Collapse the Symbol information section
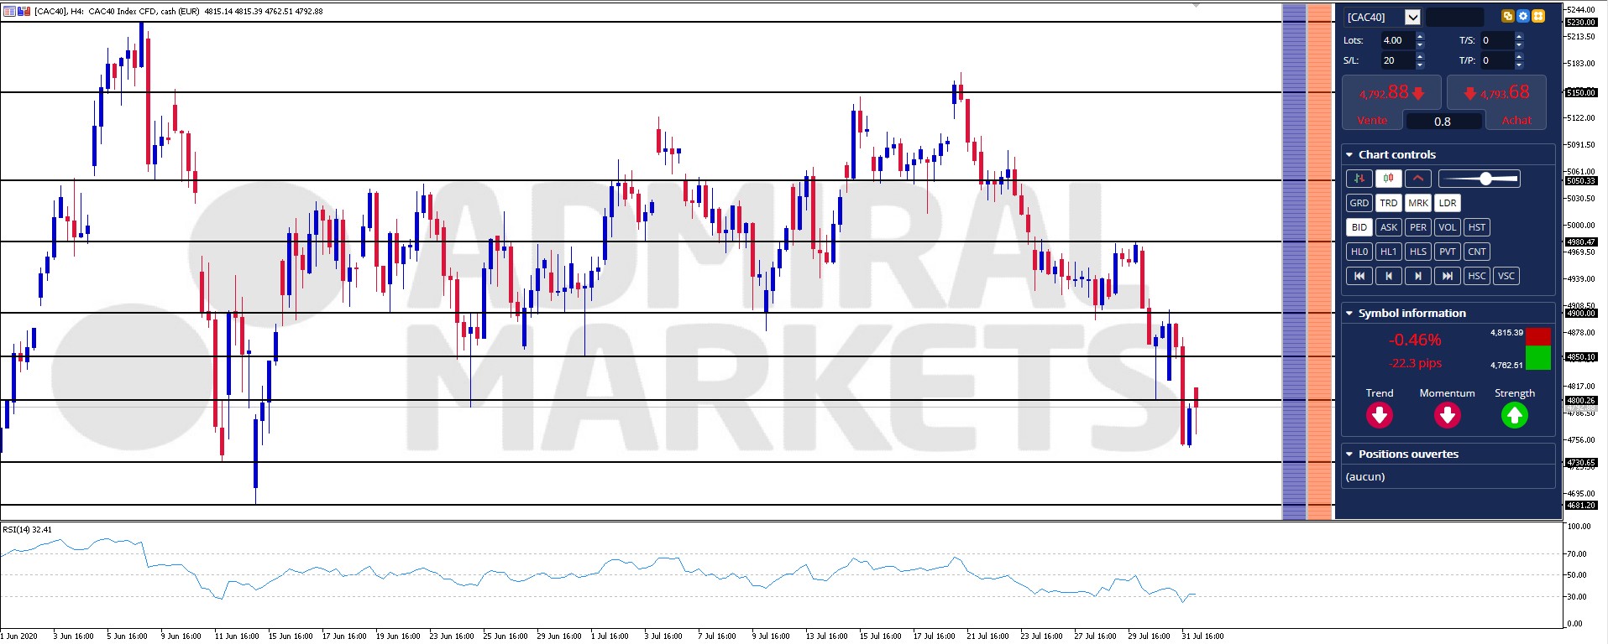This screenshot has height=644, width=1608. 1349,314
